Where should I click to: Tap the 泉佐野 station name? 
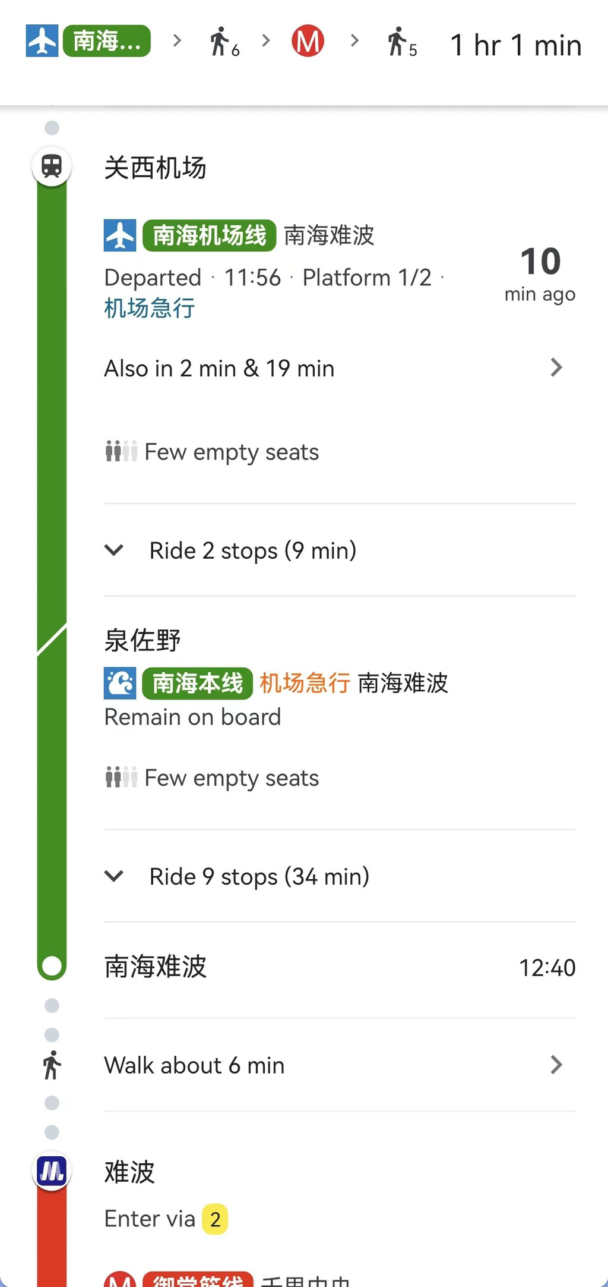coord(142,640)
